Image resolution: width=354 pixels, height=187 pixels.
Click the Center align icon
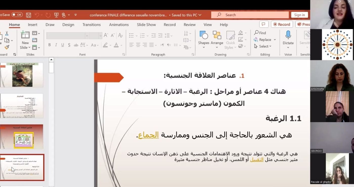[x=138, y=45]
